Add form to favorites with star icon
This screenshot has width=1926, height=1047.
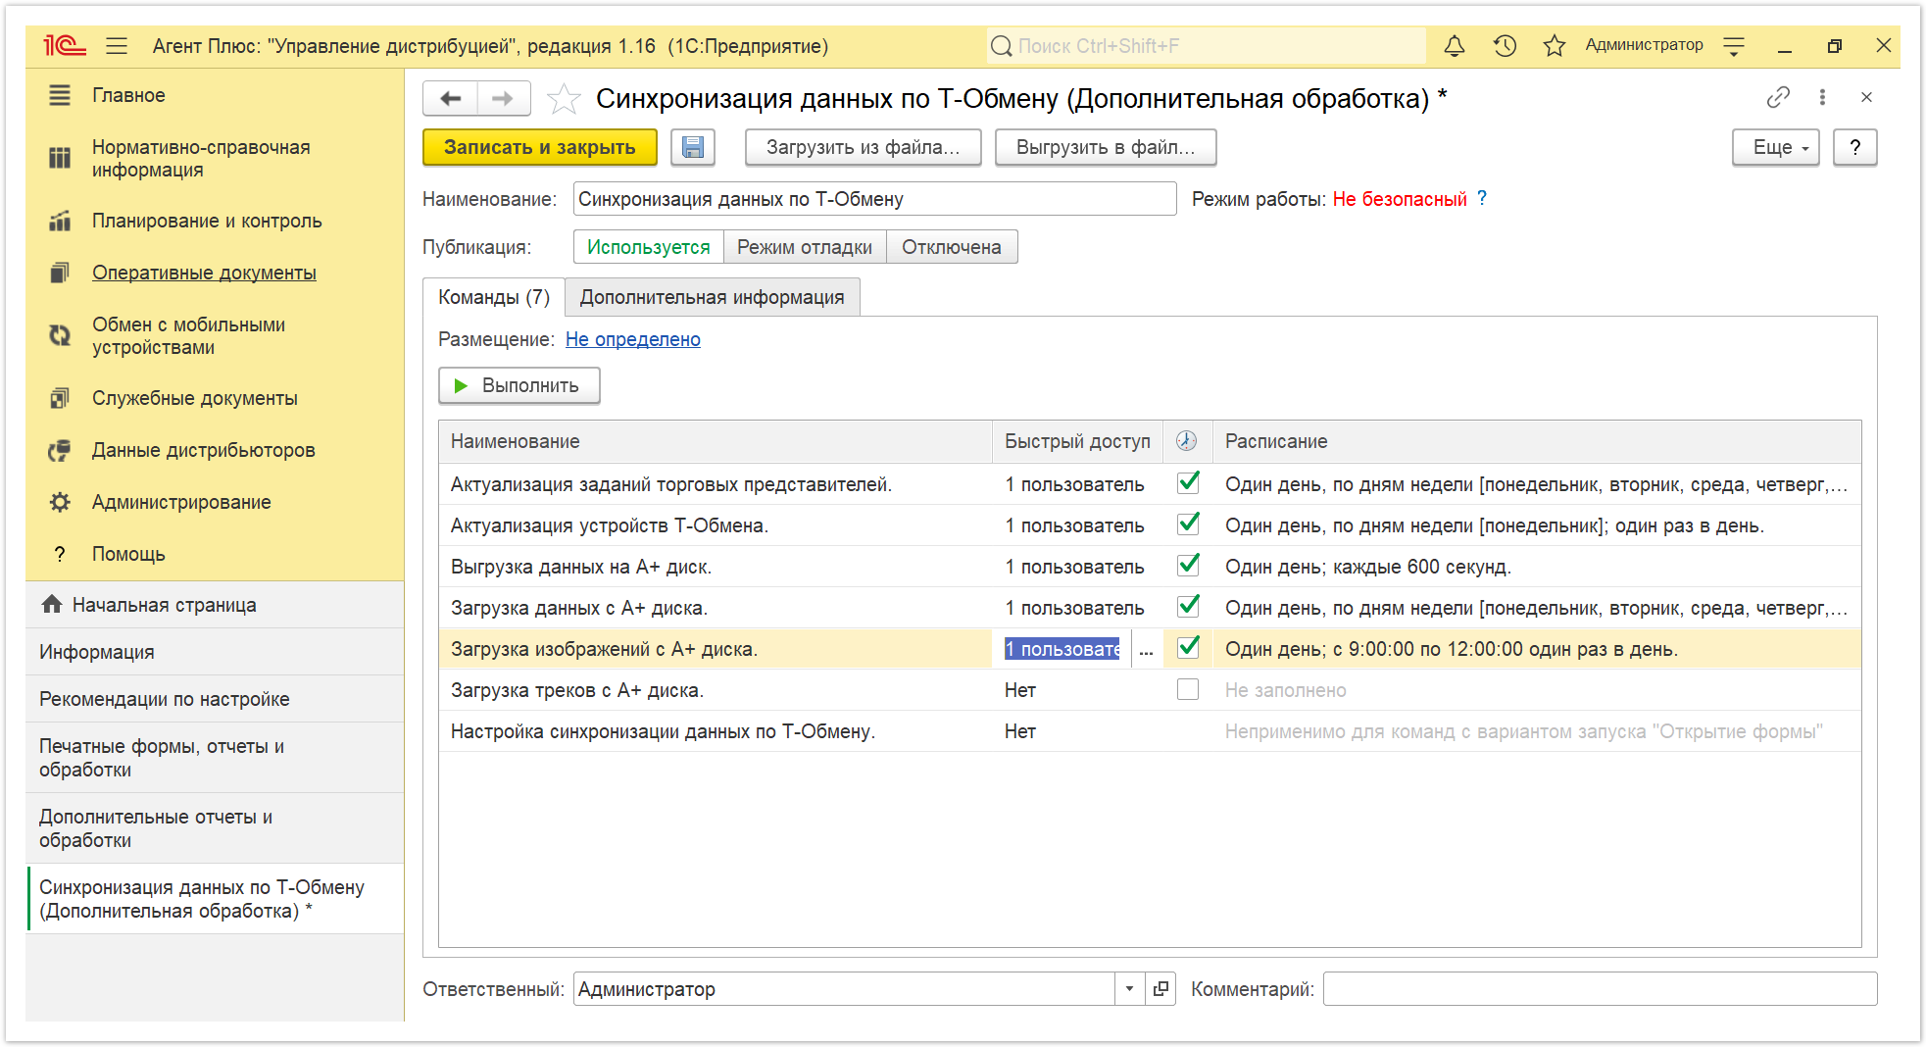[564, 99]
